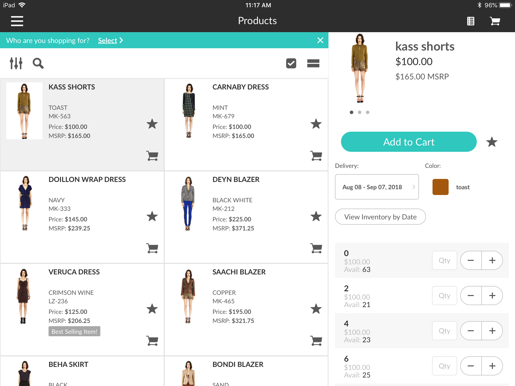Open Doillon Wrap Dress thumbnail
Screen dimensions: 515x386
(x=25, y=203)
